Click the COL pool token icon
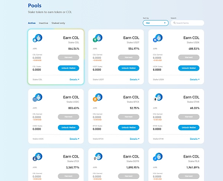Viewport: 223px width, 181px height. [37, 38]
